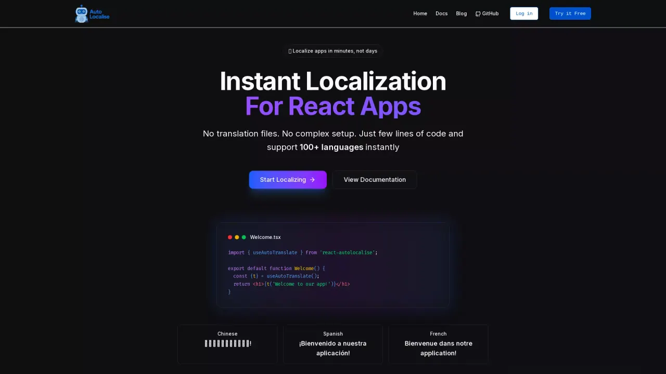This screenshot has width=666, height=374.
Task: Click the return h1 code line
Action: pos(292,284)
